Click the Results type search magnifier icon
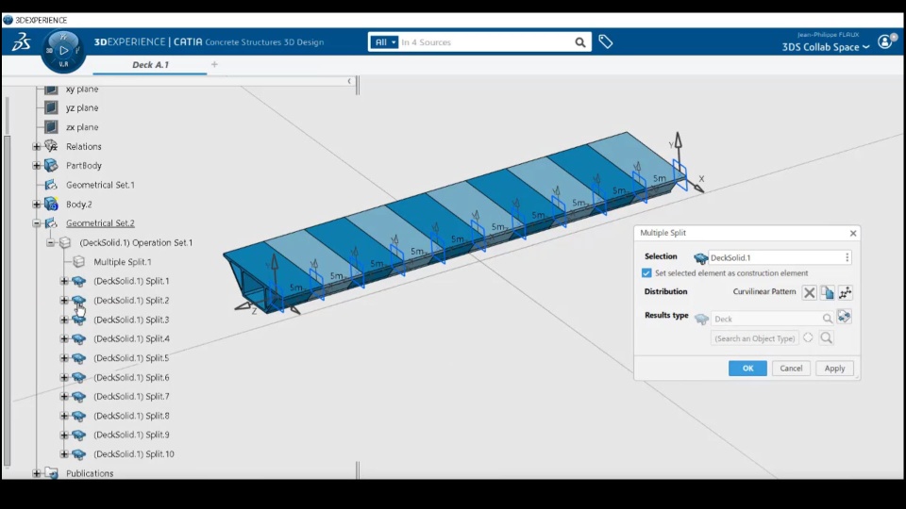 click(x=828, y=319)
